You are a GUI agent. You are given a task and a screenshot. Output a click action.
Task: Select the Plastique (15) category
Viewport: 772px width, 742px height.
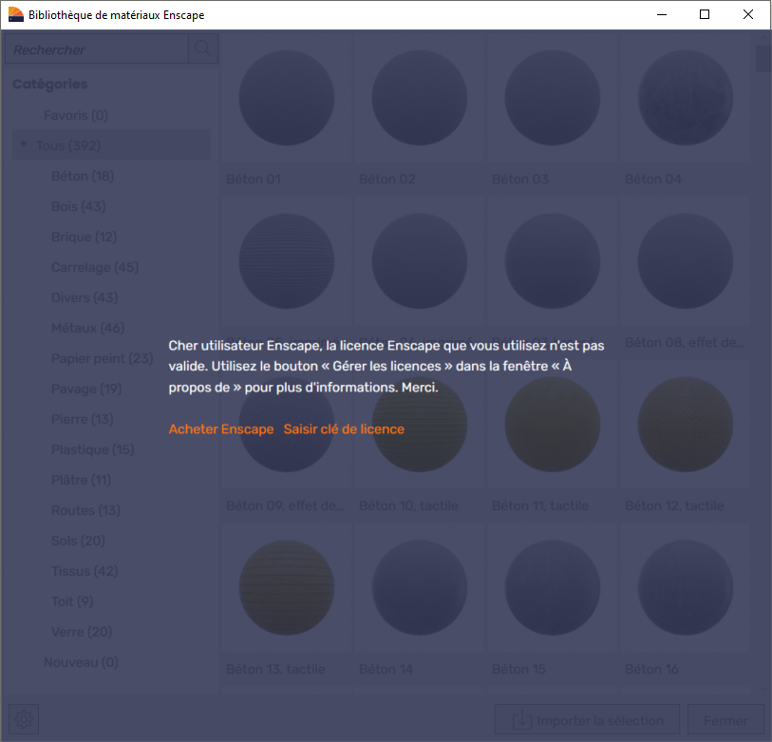[x=92, y=449]
